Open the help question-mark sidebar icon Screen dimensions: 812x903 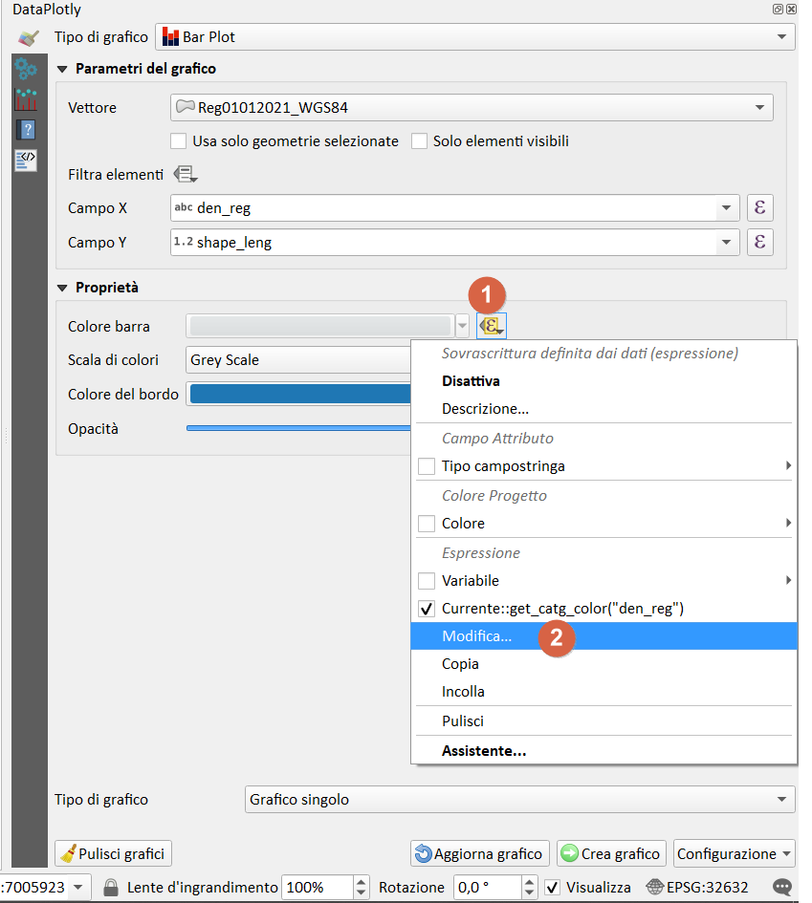[26, 129]
